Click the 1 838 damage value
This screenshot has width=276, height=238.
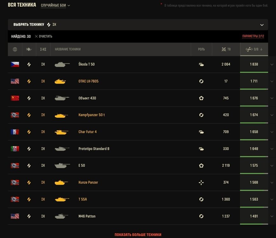254,64
